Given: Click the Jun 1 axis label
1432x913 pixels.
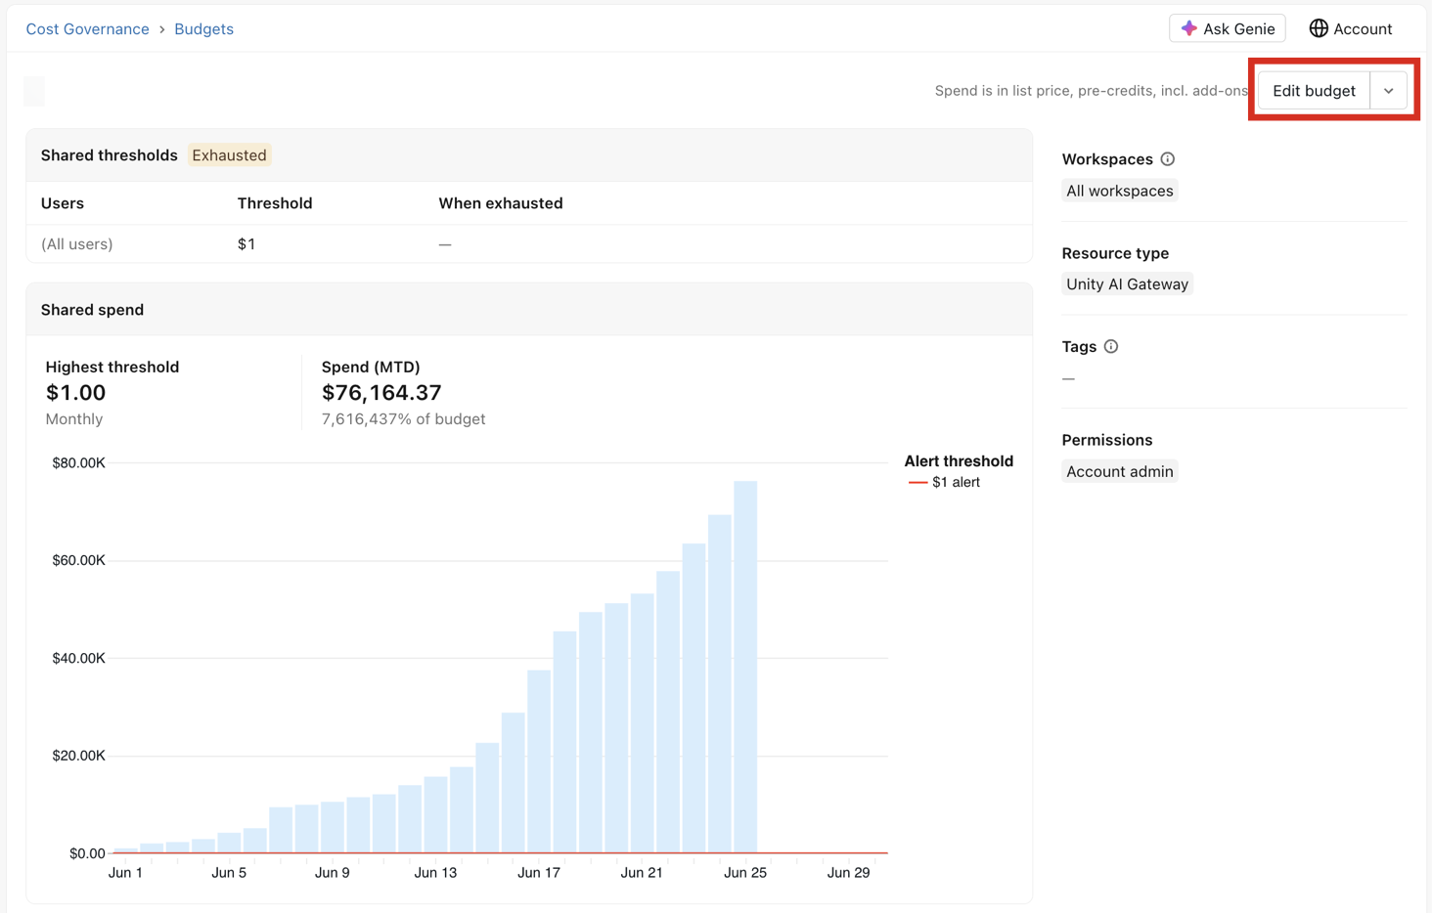Looking at the screenshot, I should [125, 873].
